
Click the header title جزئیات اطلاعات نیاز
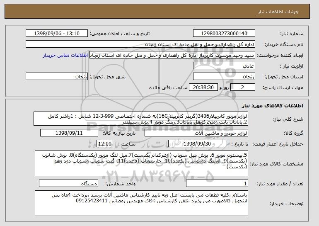point(278,12)
